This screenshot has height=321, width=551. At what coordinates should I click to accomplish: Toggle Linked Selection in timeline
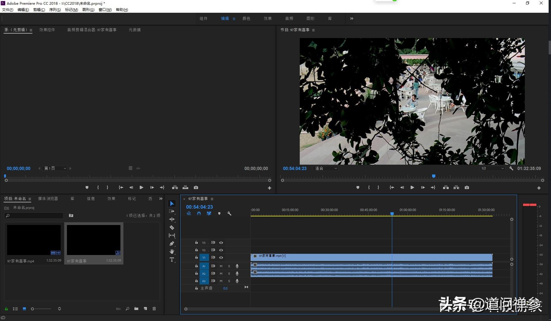[209, 213]
